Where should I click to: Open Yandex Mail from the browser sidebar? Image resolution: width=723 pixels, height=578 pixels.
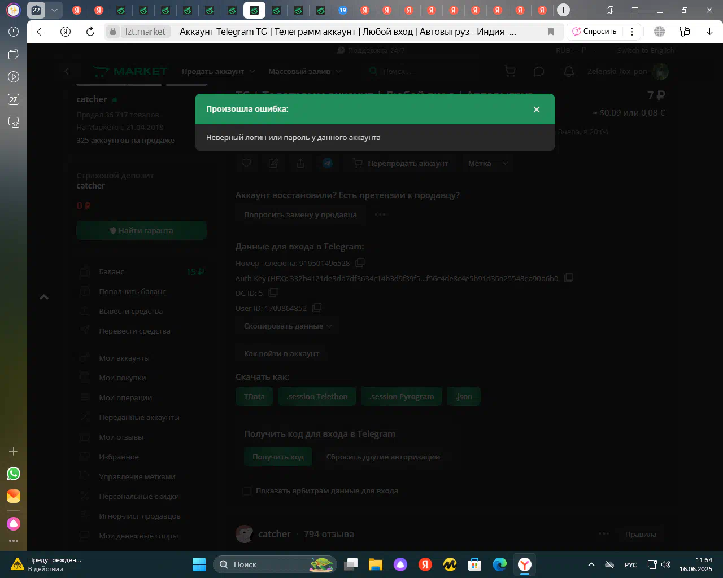pos(14,496)
